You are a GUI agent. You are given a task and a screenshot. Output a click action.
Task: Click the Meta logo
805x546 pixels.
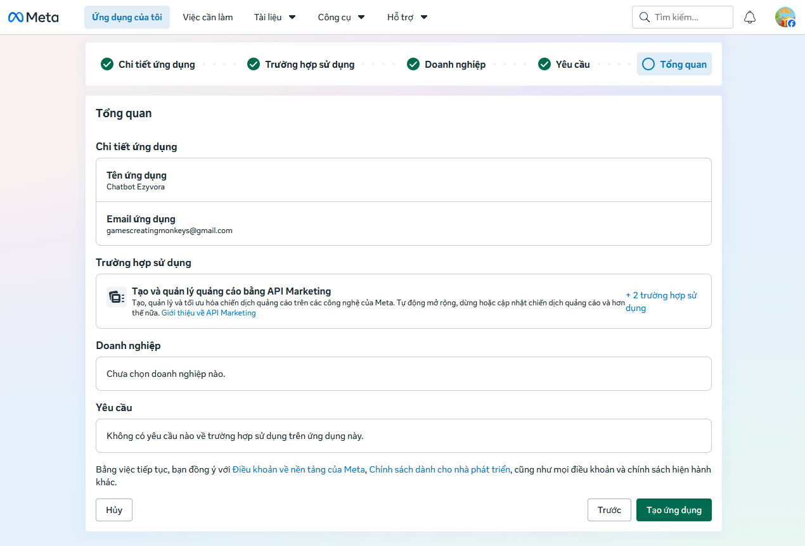(34, 17)
